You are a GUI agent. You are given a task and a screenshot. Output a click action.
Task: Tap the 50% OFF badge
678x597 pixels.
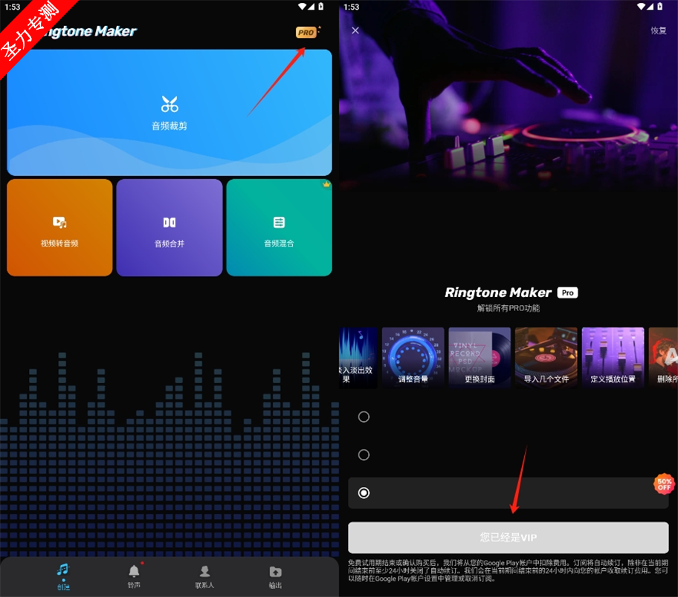click(665, 484)
